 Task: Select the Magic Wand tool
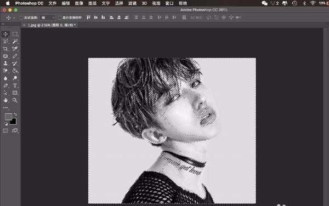point(15,41)
